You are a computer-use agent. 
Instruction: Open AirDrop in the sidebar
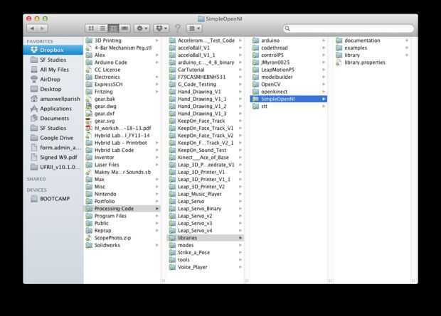(53, 80)
